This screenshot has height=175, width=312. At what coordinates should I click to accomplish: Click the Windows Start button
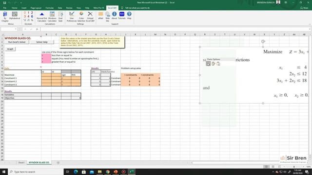(x=4, y=172)
